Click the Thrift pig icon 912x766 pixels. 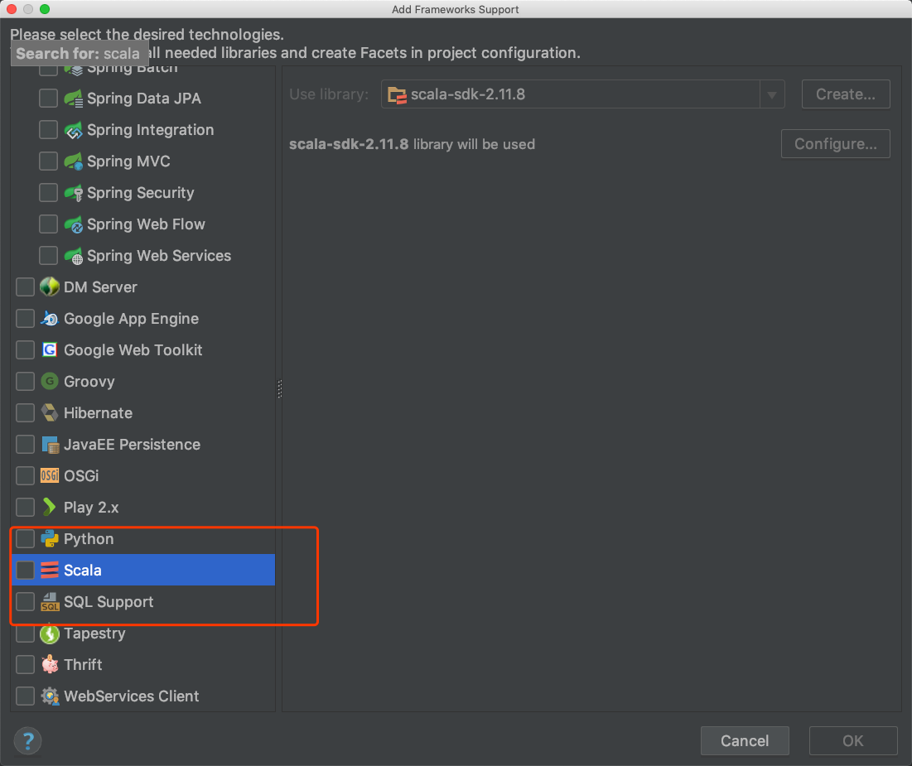(50, 664)
